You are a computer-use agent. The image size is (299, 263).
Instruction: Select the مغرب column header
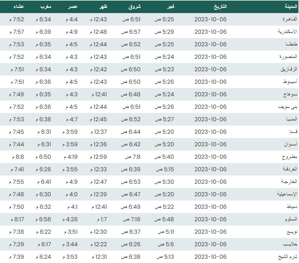point(45,7)
